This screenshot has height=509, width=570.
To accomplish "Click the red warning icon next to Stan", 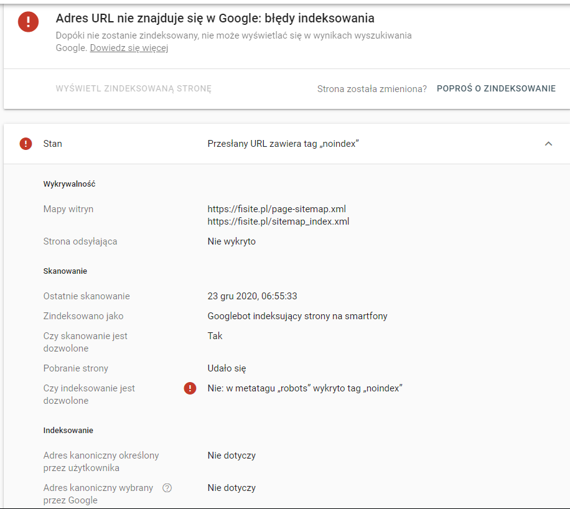I will 26,144.
